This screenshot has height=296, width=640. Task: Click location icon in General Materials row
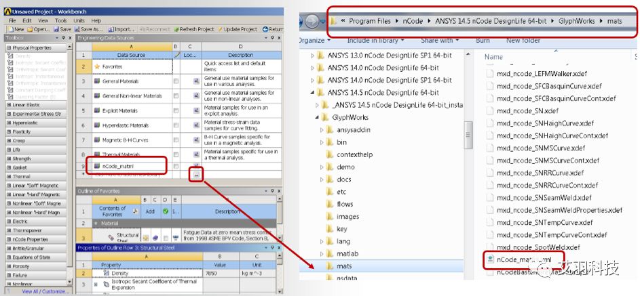click(x=196, y=81)
